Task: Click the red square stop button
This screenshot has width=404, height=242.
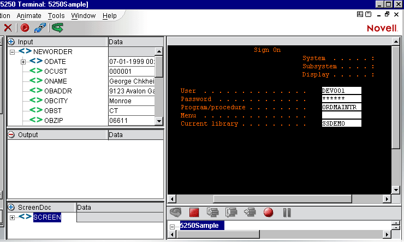Action: tap(194, 213)
